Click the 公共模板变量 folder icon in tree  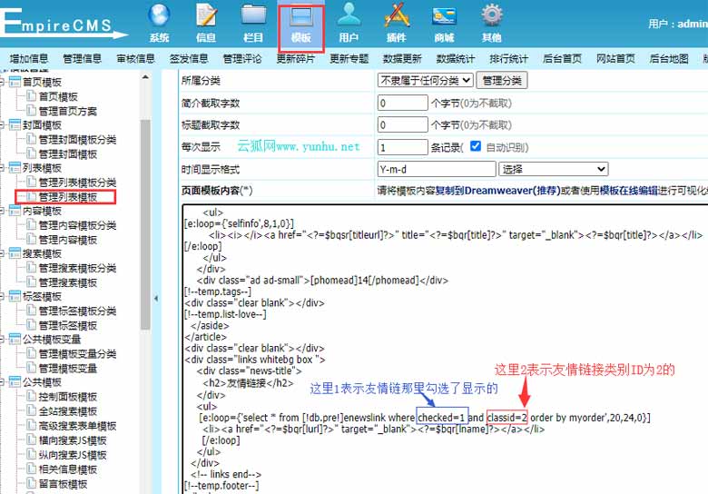tap(15, 339)
